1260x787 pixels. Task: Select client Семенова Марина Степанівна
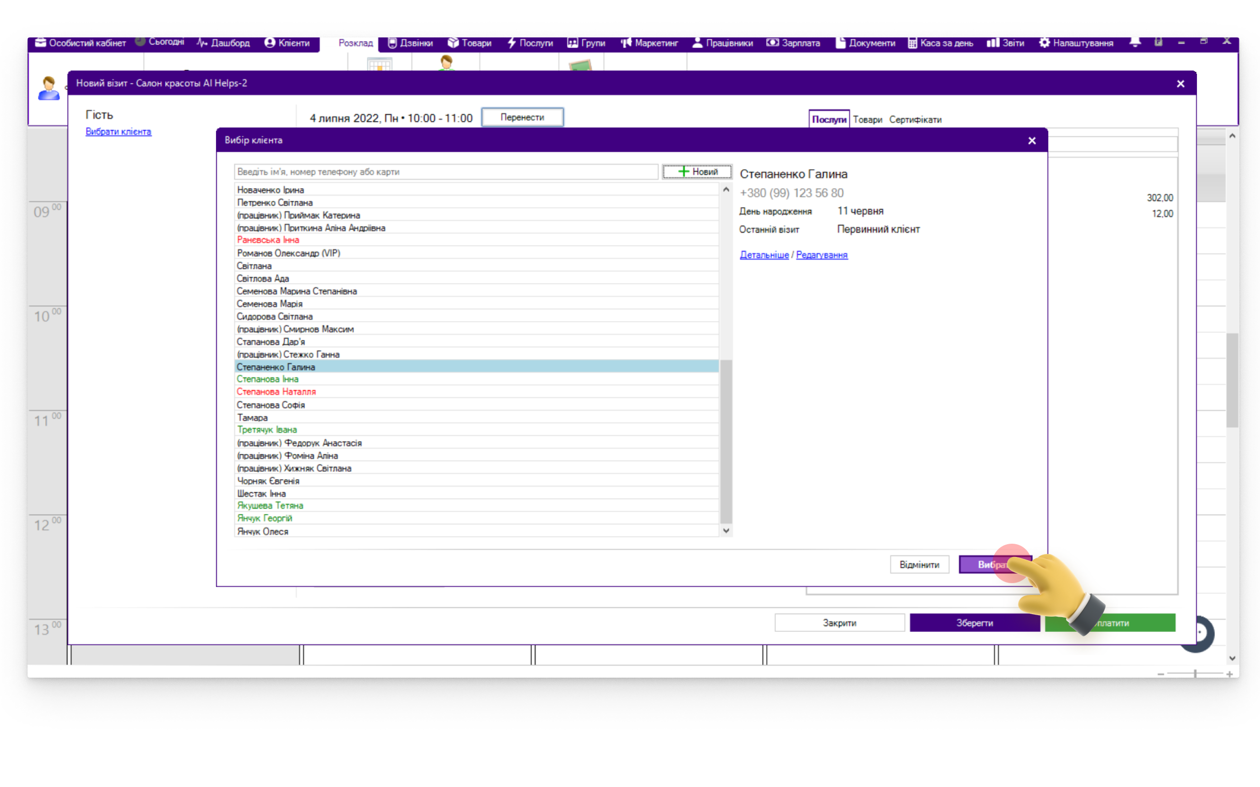point(476,291)
